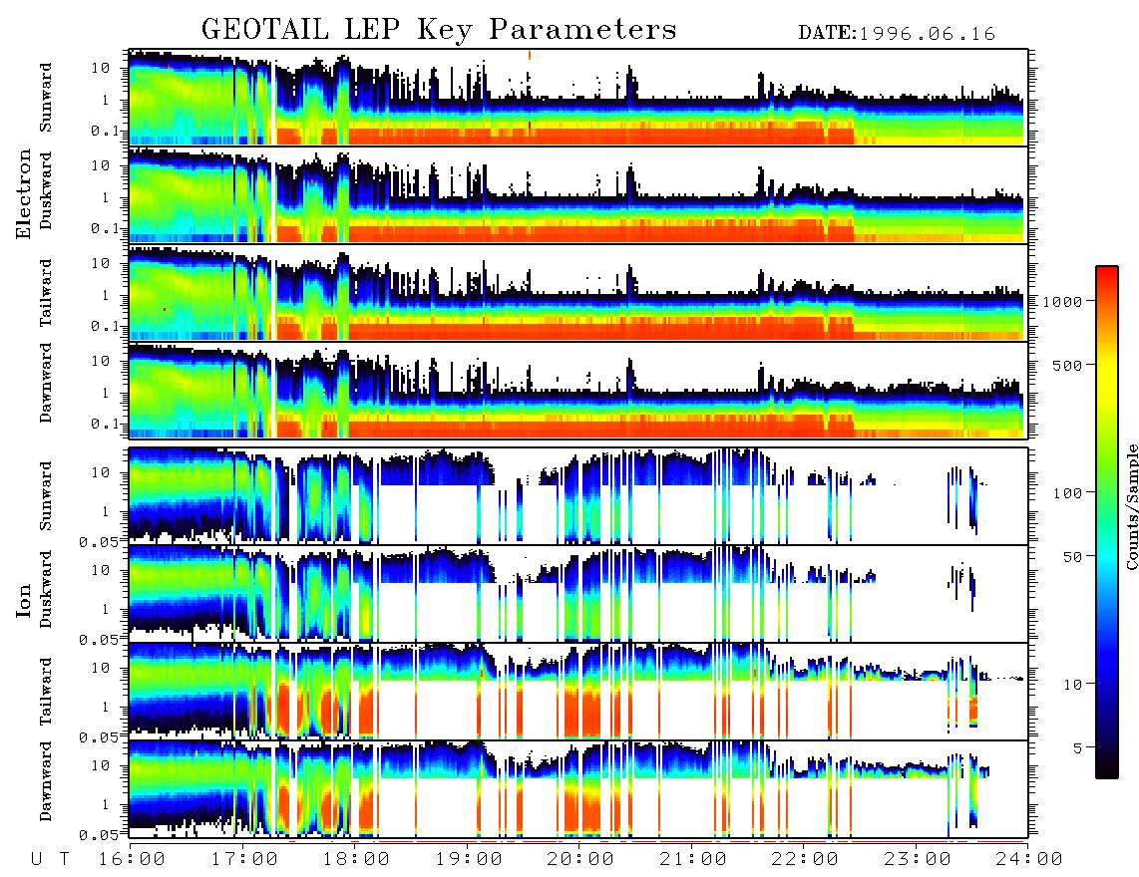
Task: Select the Electron "Duskward" panel label
Action: (47, 190)
